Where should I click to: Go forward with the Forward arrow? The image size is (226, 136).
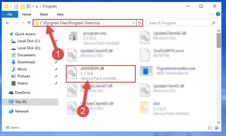[16, 23]
